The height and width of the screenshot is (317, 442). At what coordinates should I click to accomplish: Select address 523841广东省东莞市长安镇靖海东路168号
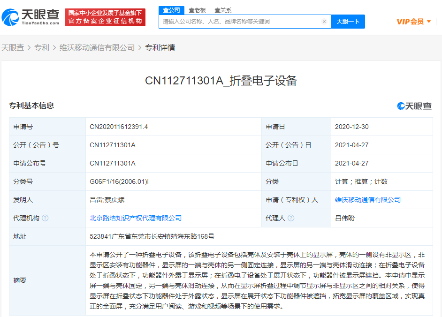coord(152,236)
